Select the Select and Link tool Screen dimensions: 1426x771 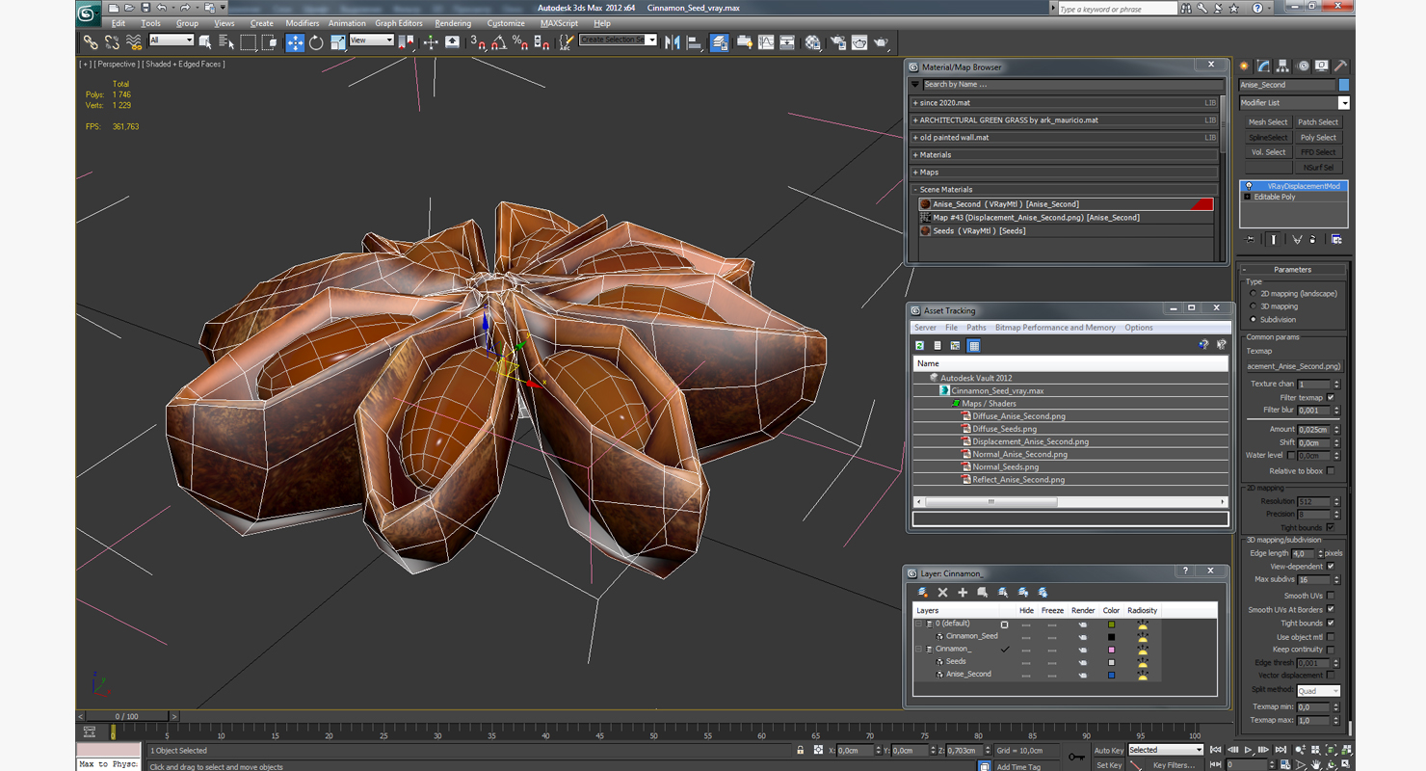click(91, 42)
